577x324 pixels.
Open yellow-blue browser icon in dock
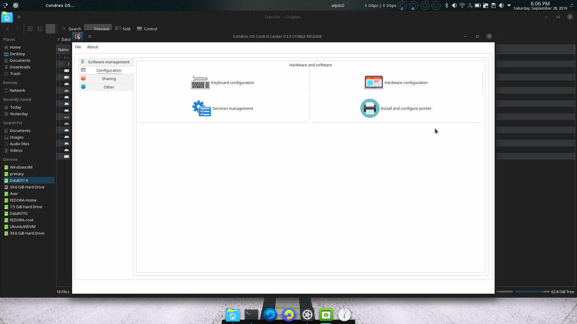288,315
